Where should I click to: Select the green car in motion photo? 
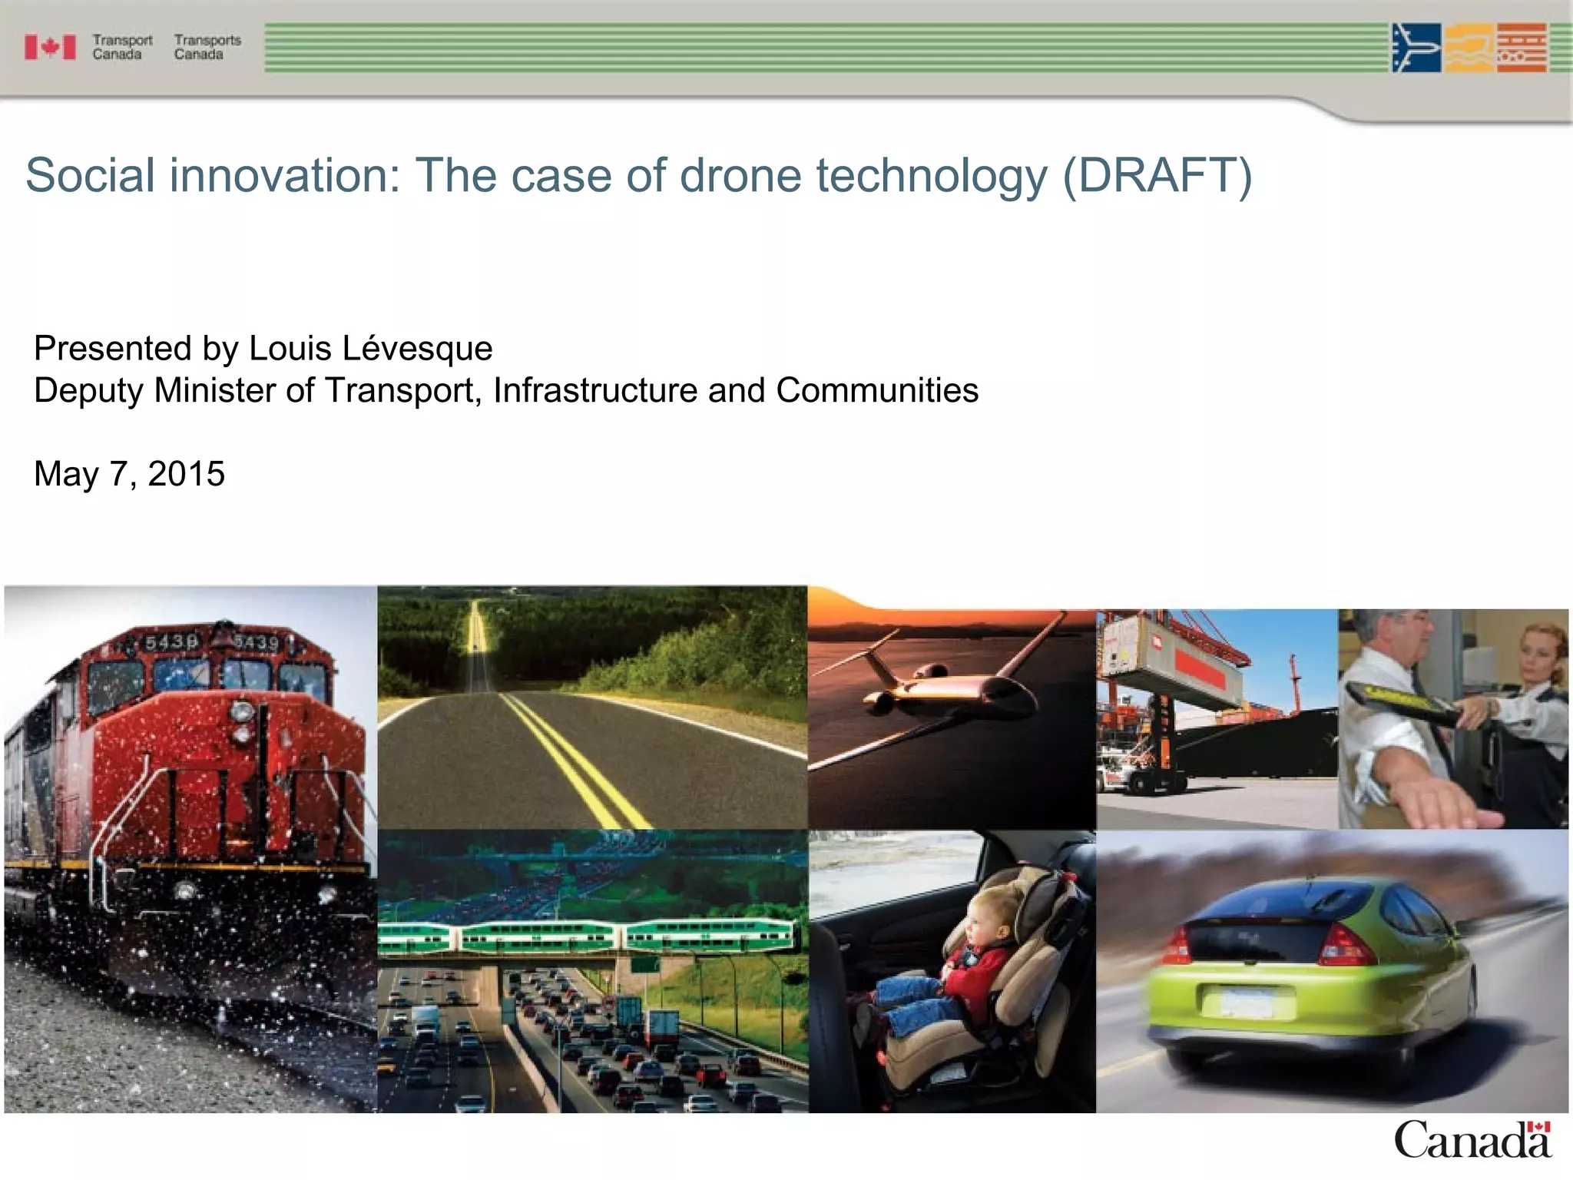tap(1331, 970)
